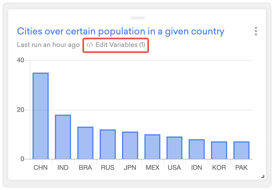The image size is (274, 190).
Task: Select the BRA bar in the chart
Action: tap(85, 143)
